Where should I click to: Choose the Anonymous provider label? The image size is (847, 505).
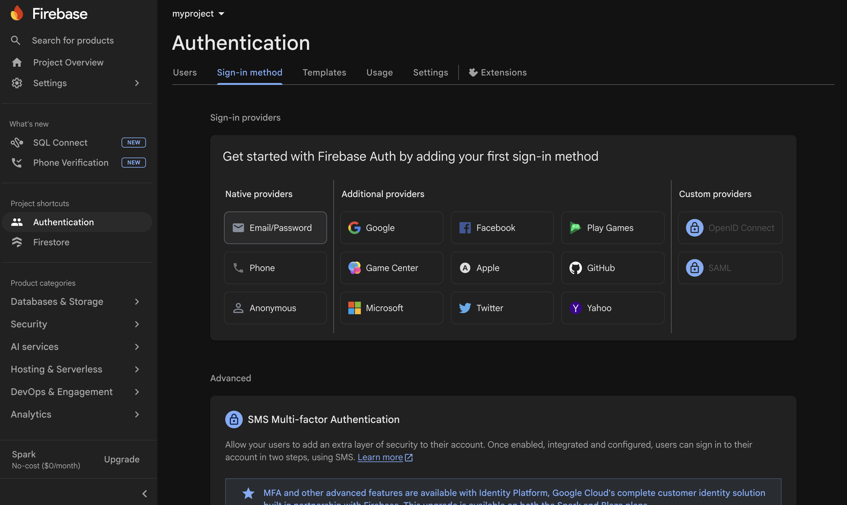coord(273,308)
